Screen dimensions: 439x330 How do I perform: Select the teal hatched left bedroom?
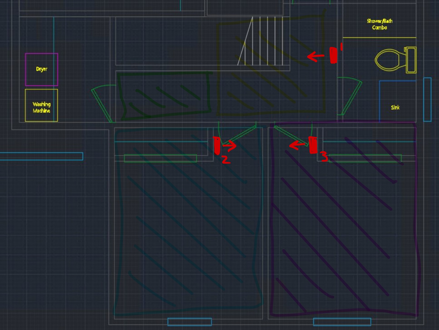coord(188,224)
